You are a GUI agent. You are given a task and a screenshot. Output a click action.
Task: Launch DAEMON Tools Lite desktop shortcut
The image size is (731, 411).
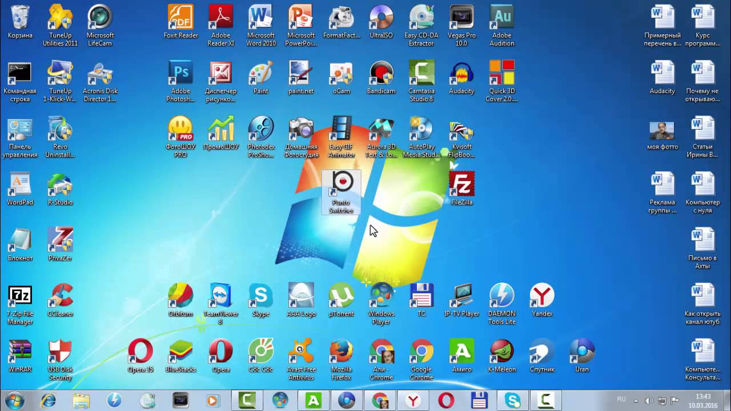tap(502, 304)
